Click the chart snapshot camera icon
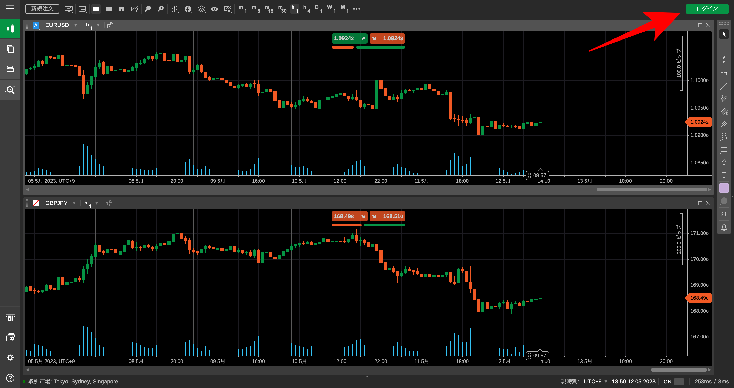 [724, 214]
